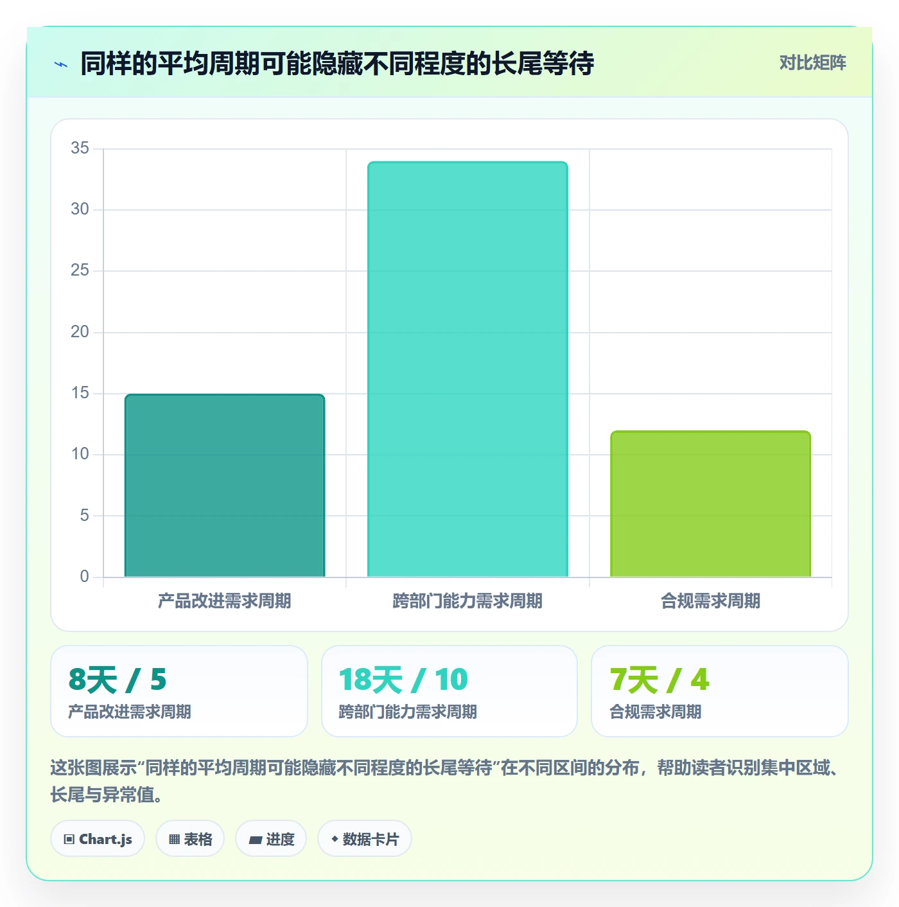This screenshot has width=899, height=907.
Task: Click the description paragraph starting with 这张图展示
Action: 444,781
